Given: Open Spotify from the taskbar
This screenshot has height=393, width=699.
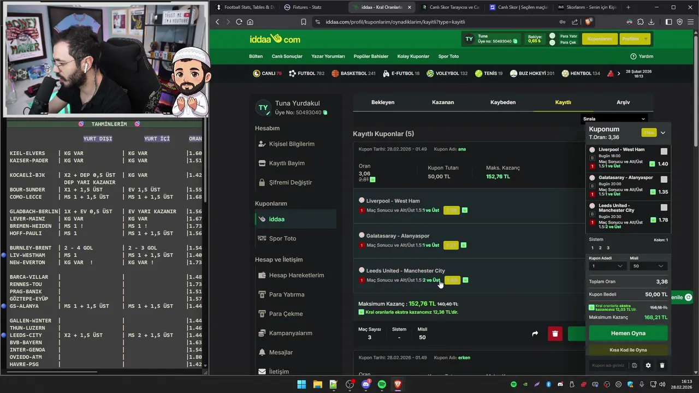Looking at the screenshot, I should click(x=382, y=384).
